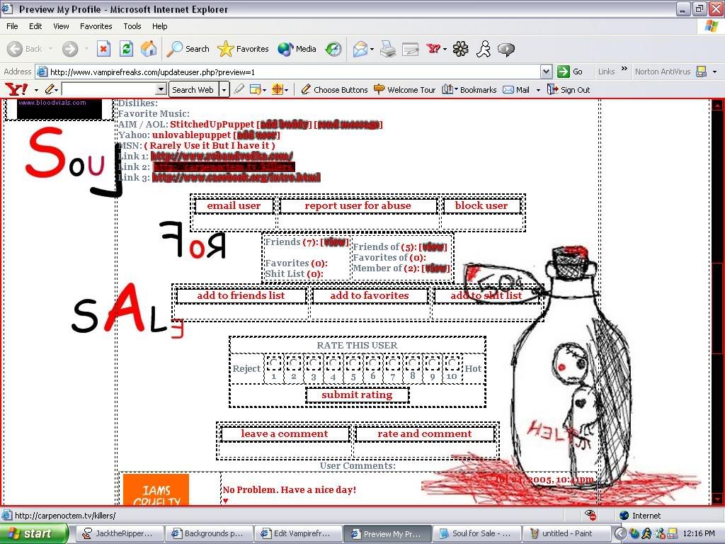Refresh the page with the green arrows icon
The image size is (725, 544).
tap(126, 49)
